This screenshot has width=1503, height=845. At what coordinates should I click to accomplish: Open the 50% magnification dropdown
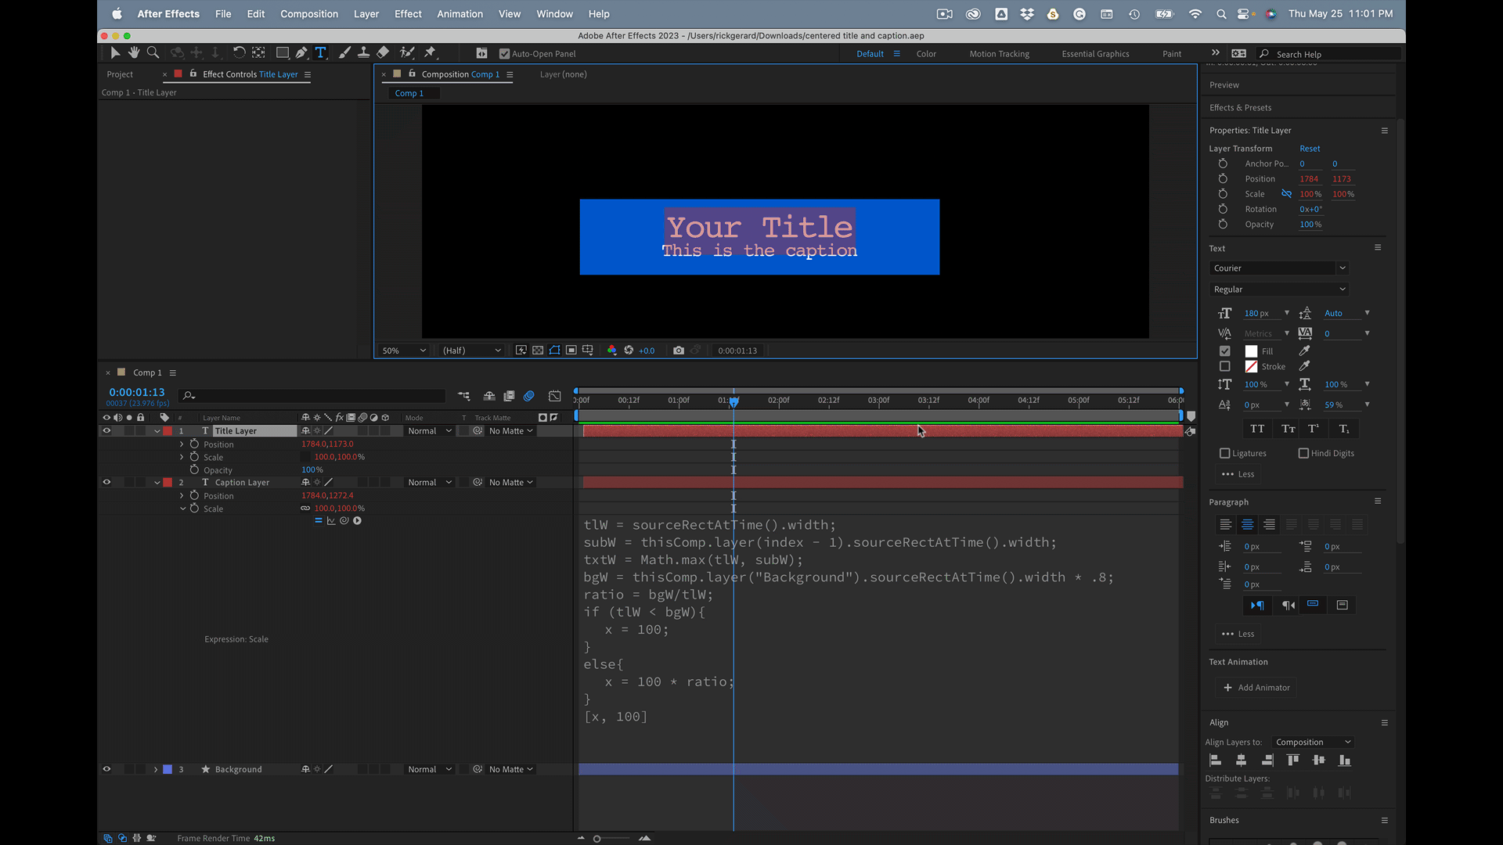click(404, 351)
